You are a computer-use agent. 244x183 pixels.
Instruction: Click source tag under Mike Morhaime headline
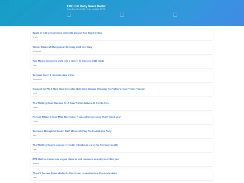click(x=35, y=121)
